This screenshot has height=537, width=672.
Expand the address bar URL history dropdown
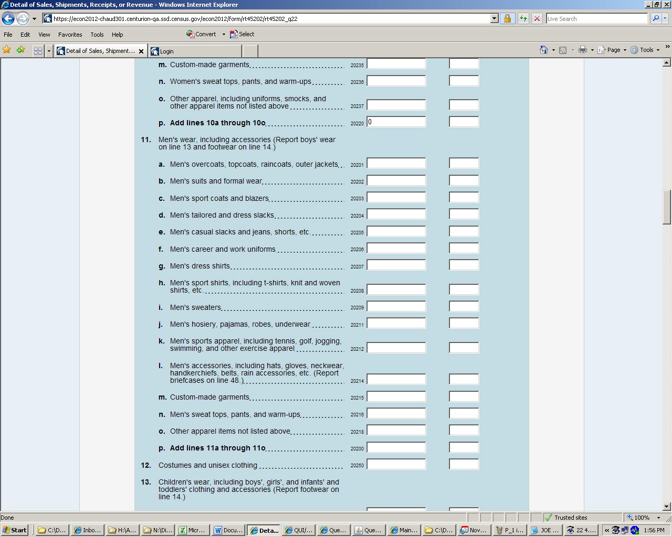click(494, 18)
